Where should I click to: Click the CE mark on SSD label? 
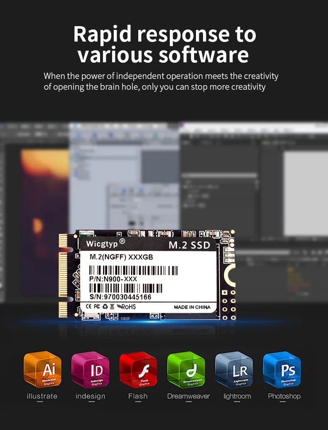(88, 307)
